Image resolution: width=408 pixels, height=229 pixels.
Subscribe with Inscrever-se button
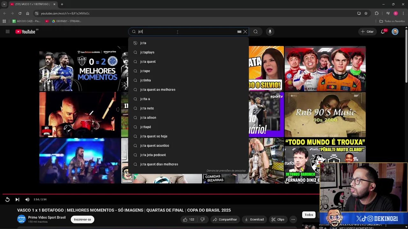pos(83,219)
